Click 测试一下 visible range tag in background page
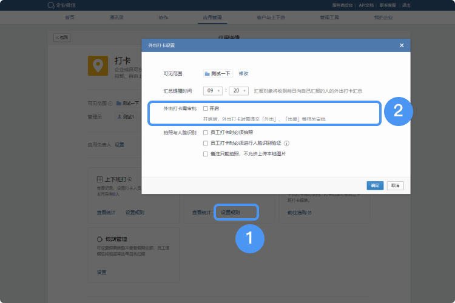This screenshot has height=303, width=455. pyautogui.click(x=127, y=103)
